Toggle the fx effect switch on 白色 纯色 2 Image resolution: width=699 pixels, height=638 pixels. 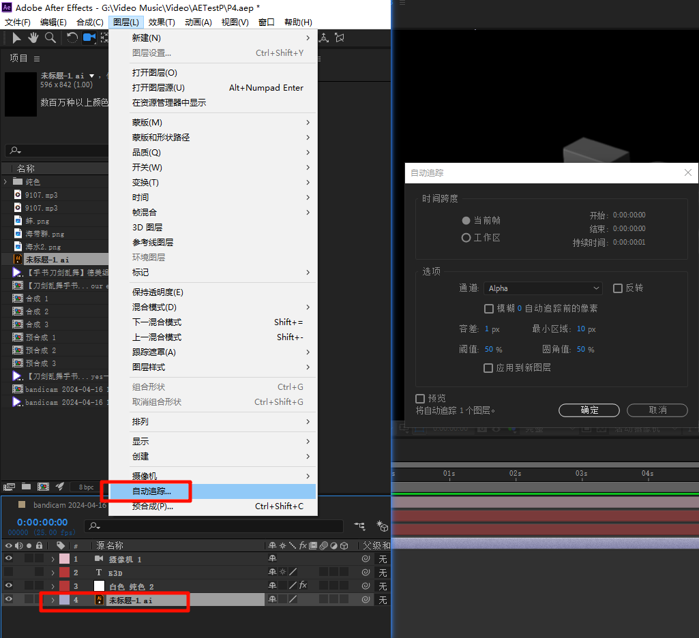tap(303, 586)
